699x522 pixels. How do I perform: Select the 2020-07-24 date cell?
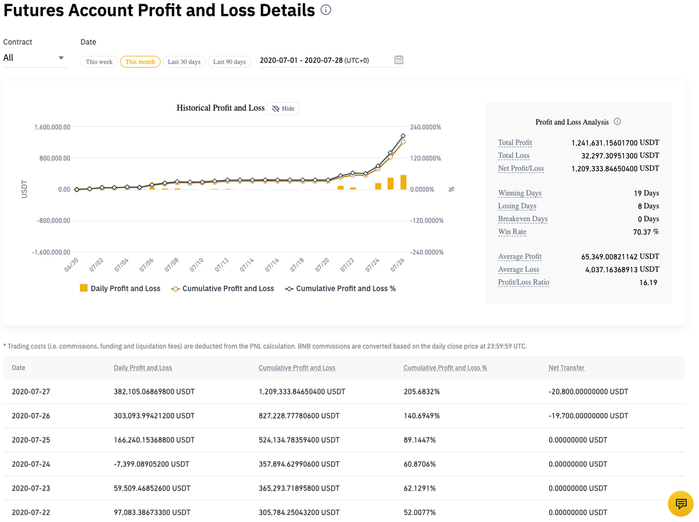(31, 464)
